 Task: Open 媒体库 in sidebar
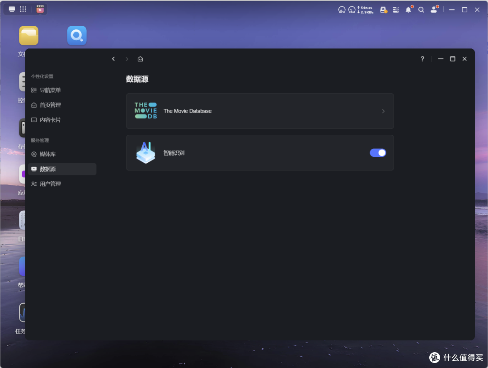click(x=62, y=154)
